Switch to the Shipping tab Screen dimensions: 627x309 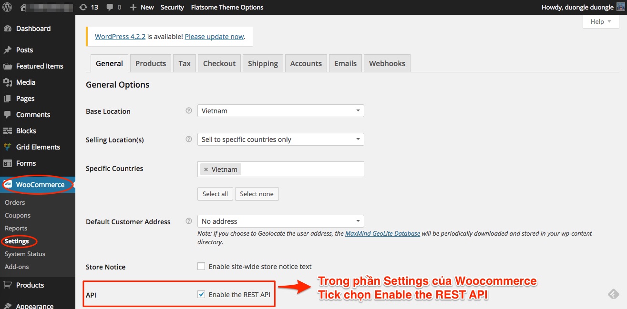pos(263,63)
